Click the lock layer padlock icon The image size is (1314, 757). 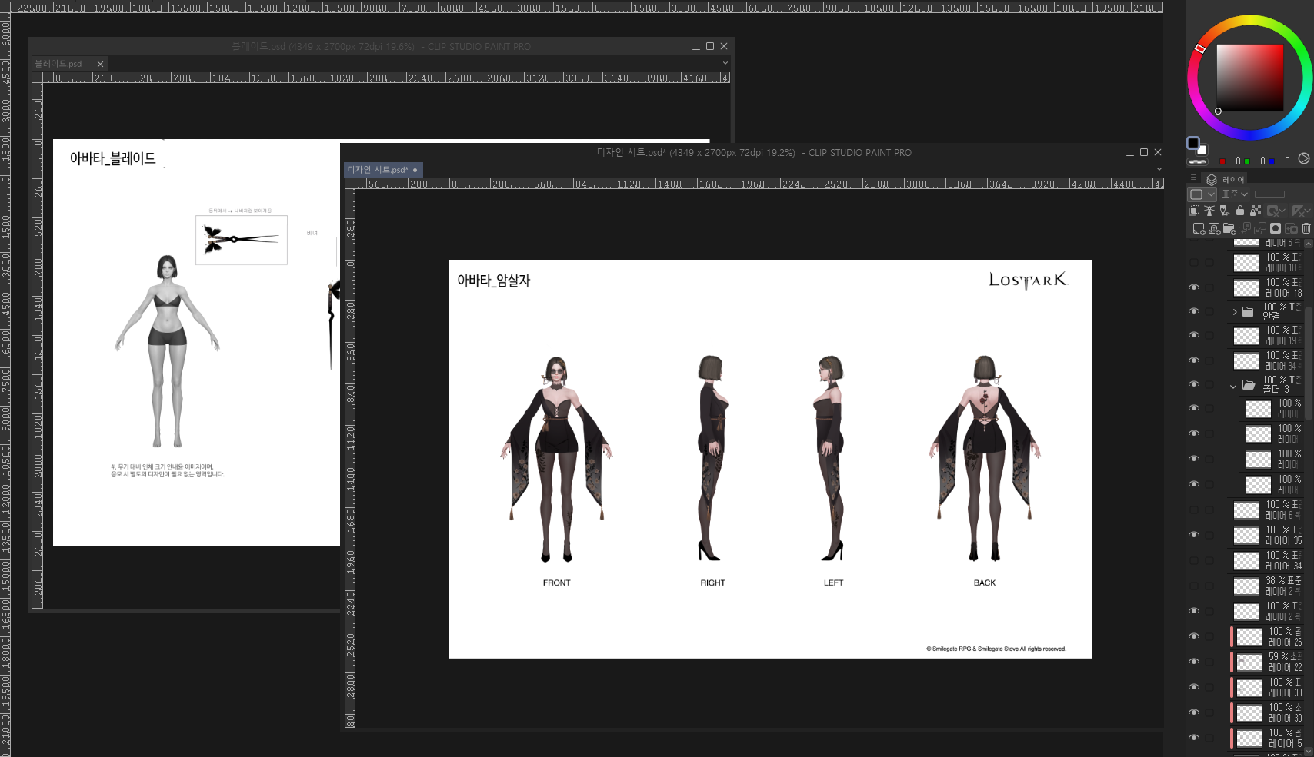[1240, 211]
